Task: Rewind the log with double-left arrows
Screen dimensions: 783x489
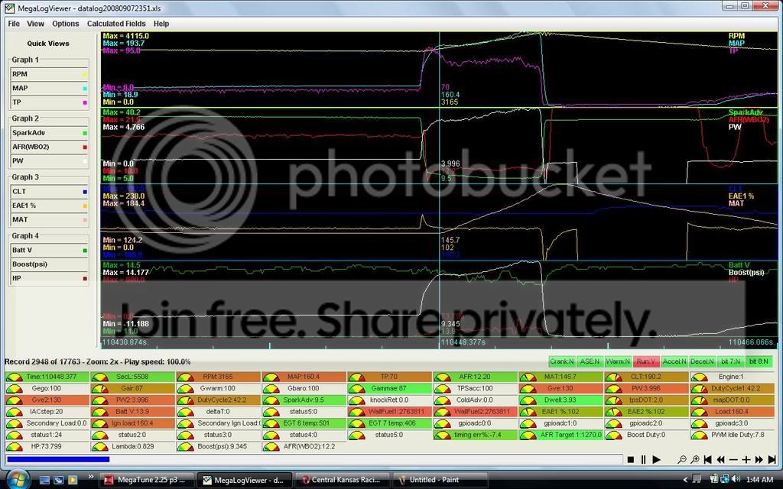Action: 720,459
